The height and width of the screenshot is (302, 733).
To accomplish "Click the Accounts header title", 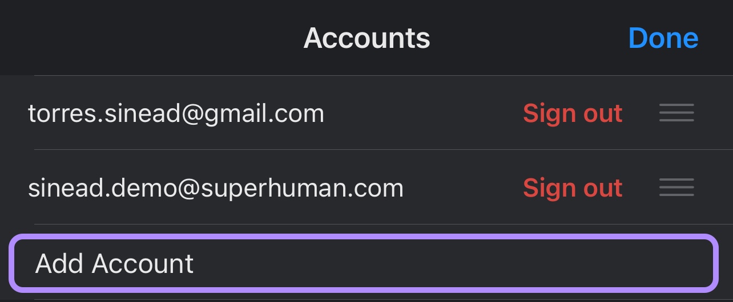I will tap(366, 38).
